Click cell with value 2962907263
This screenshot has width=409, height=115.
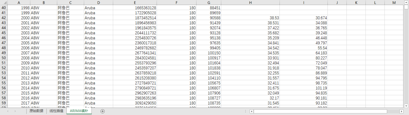[135, 93]
